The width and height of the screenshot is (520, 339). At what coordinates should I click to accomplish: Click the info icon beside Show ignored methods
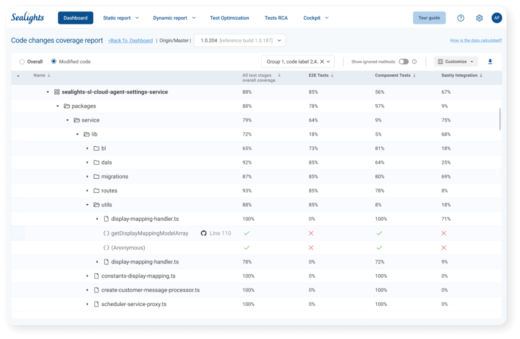[x=414, y=61]
